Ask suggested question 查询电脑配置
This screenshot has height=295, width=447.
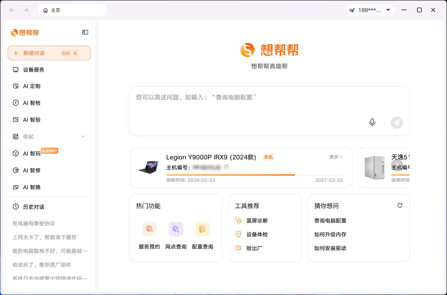[330, 221]
